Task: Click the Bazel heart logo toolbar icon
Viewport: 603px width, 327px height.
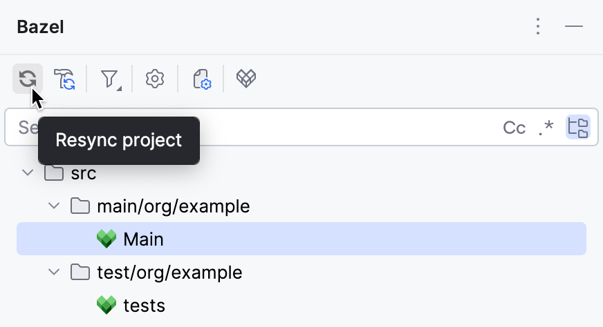Action: [247, 79]
